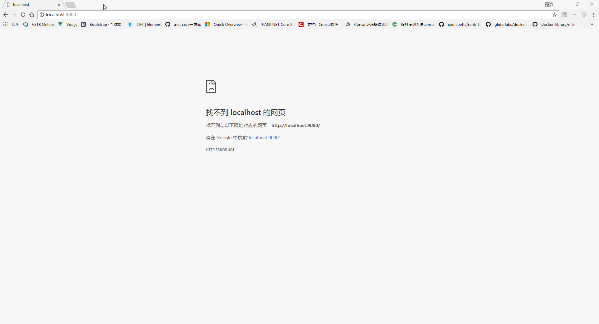Open the 用ASP.NET Core 2 bookmark
Viewport: 599px width, 324px height.
273,24
